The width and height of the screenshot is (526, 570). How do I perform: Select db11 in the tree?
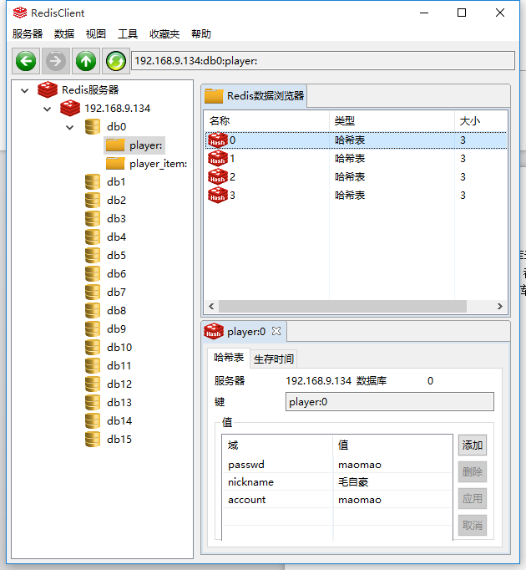pyautogui.click(x=119, y=366)
